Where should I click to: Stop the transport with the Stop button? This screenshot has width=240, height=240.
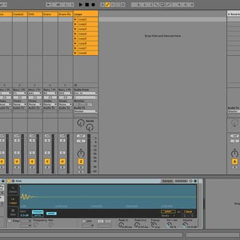click(87, 4)
